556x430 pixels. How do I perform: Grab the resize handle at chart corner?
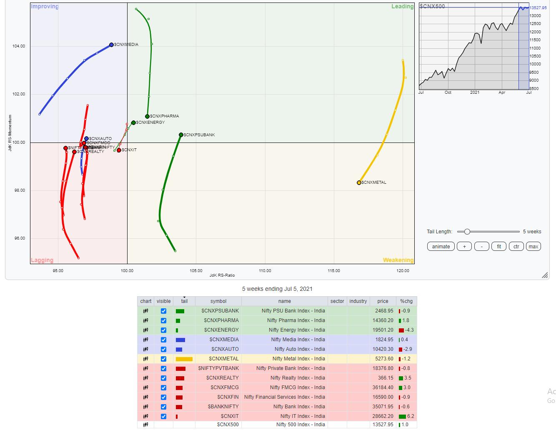pos(544,275)
